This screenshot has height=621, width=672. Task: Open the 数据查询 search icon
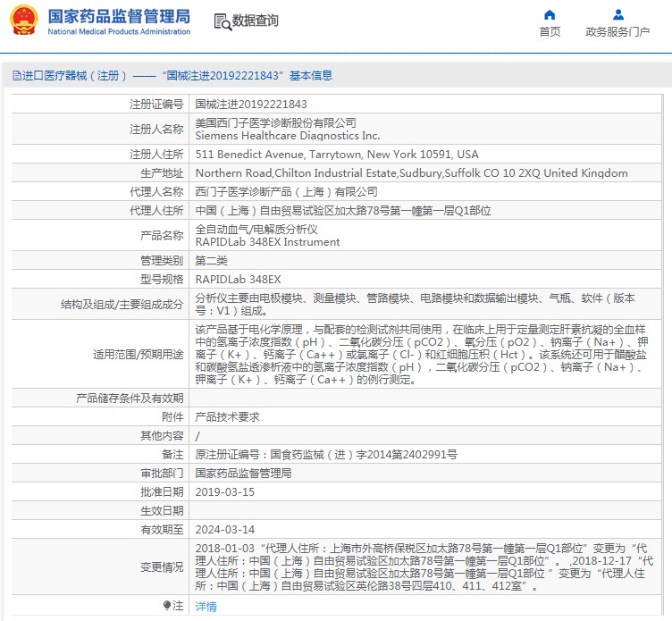[223, 21]
